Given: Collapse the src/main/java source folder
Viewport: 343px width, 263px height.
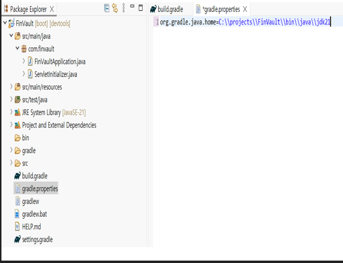Looking at the screenshot, I should tap(11, 35).
